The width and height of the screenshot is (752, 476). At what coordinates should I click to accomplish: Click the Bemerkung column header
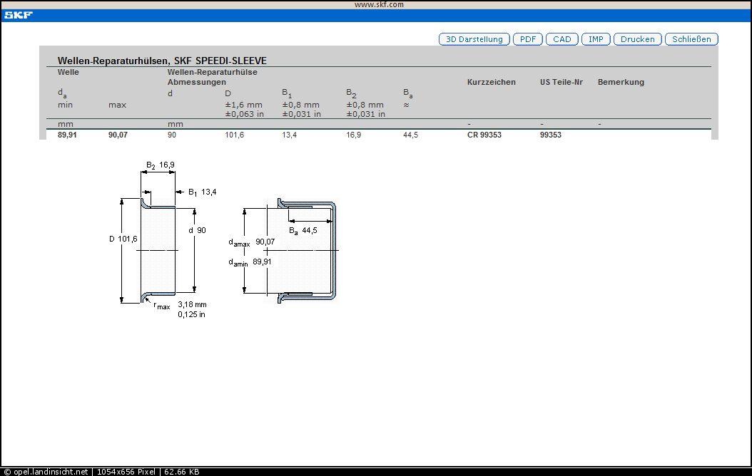coord(621,82)
